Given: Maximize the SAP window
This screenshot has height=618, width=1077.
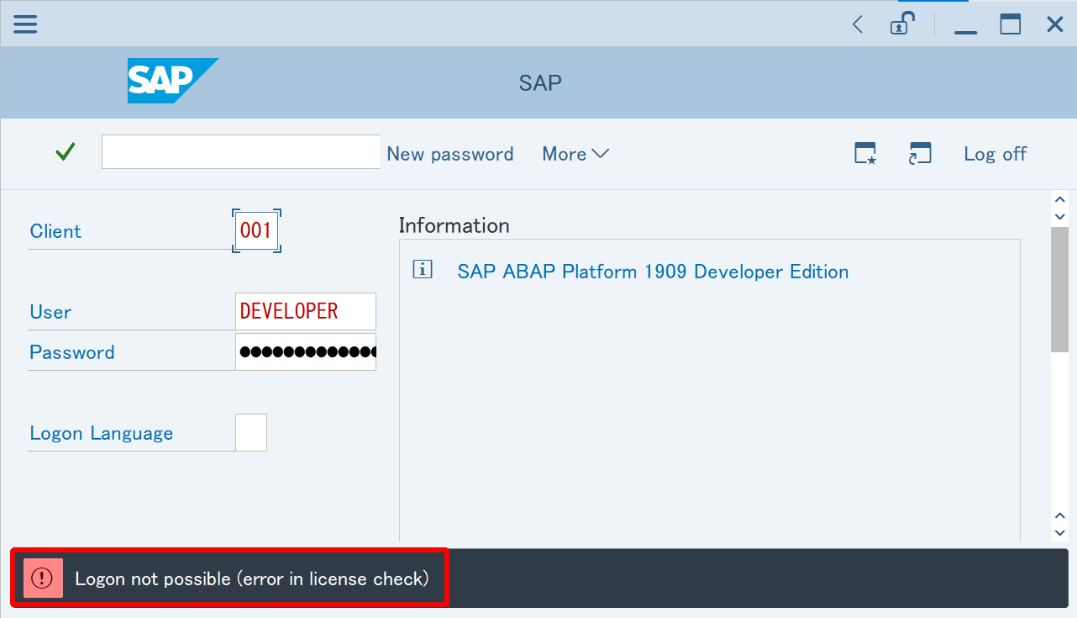Looking at the screenshot, I should tap(1011, 24).
